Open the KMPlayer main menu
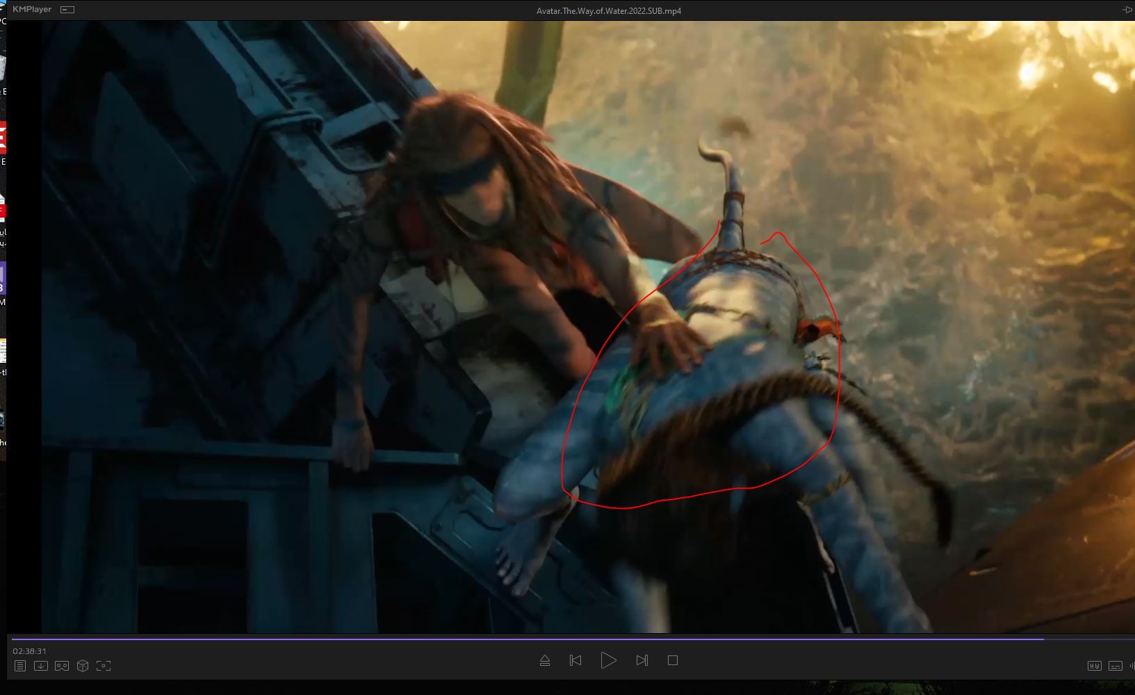 click(x=32, y=10)
